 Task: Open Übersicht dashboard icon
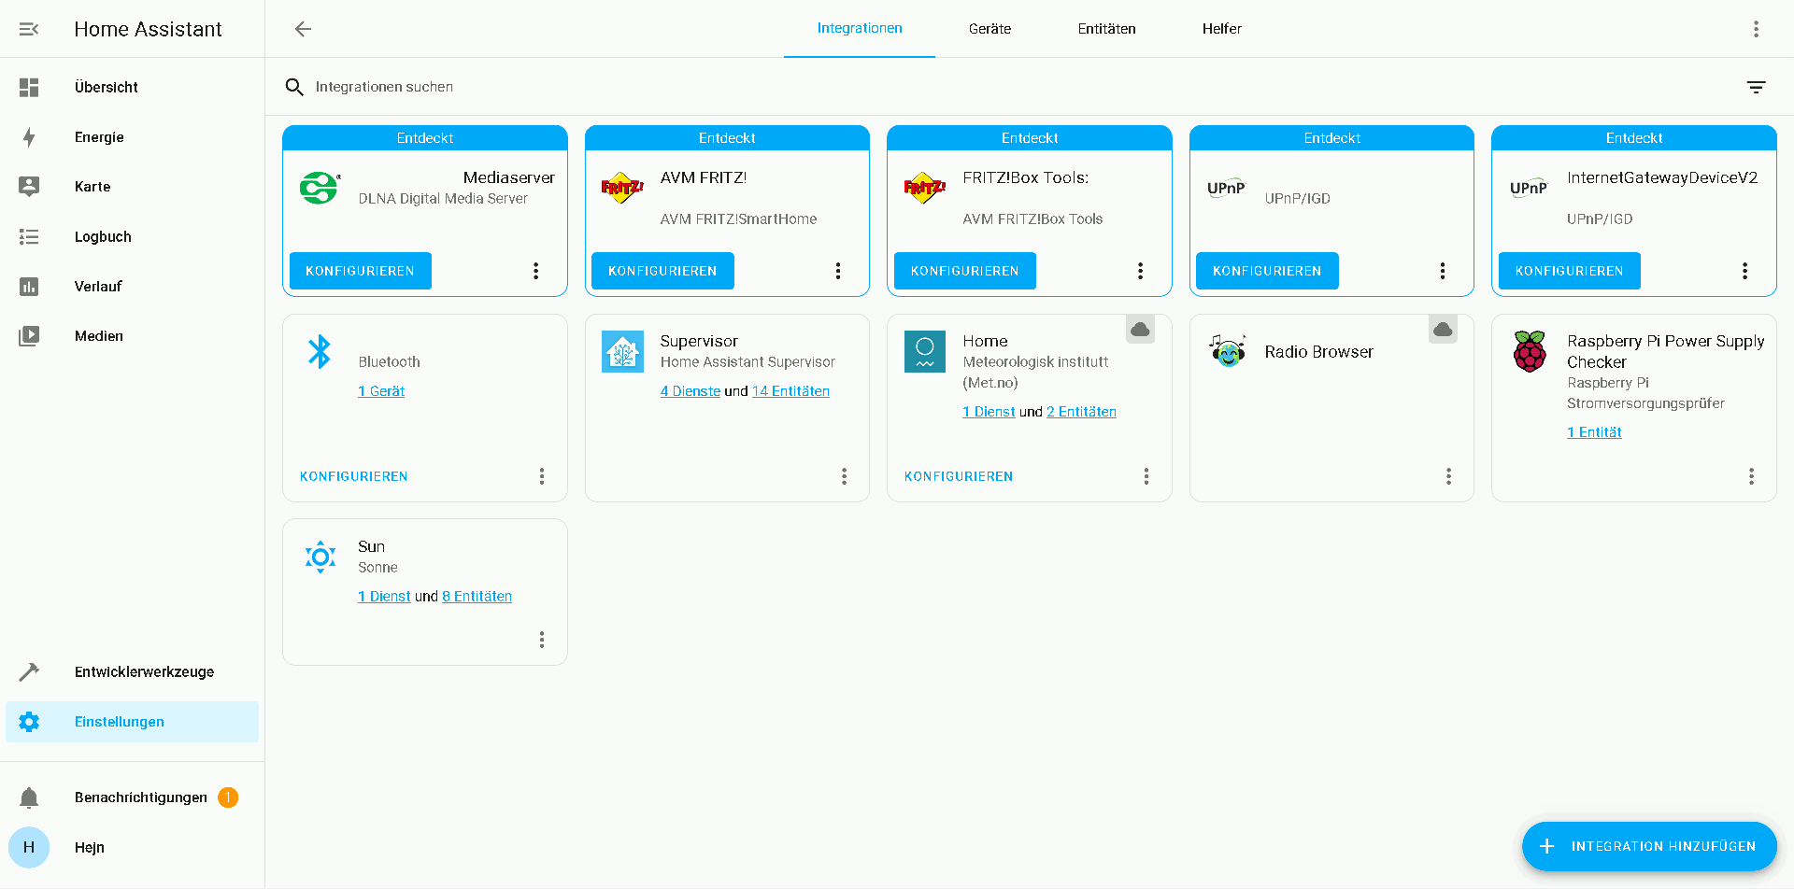click(x=29, y=87)
